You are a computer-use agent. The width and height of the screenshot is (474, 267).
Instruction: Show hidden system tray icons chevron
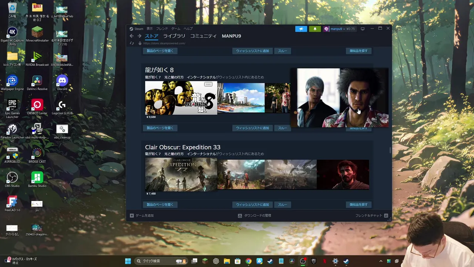[381, 261]
